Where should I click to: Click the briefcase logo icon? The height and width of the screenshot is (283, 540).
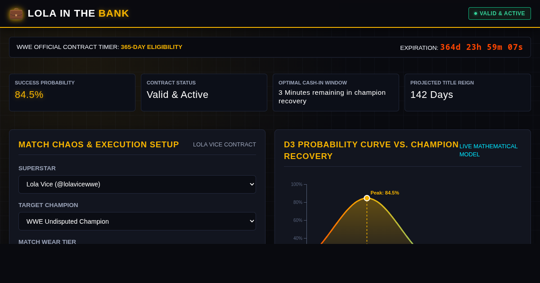(16, 13)
